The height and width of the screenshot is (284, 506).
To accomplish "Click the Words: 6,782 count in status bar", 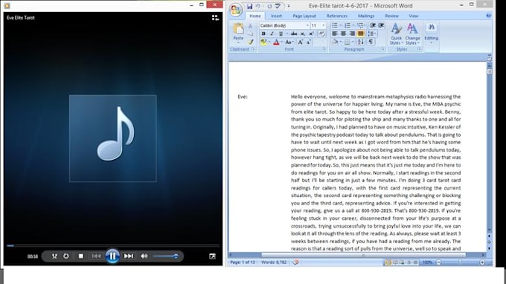I will [x=274, y=262].
